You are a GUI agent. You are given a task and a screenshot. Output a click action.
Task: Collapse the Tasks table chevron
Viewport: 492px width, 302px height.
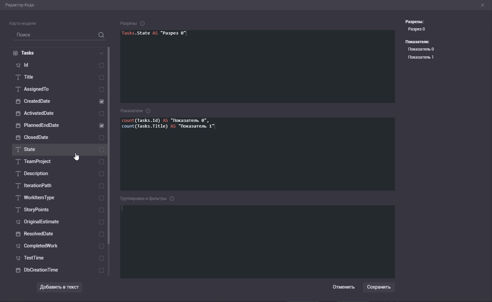click(101, 53)
